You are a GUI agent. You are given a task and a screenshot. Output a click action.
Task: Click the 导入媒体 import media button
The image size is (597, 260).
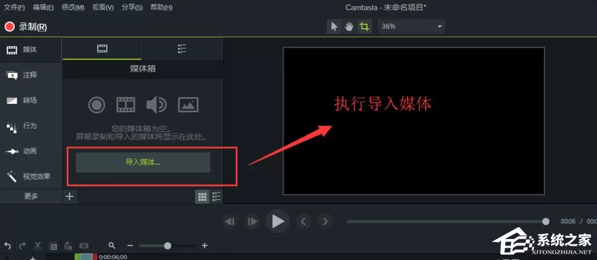click(143, 162)
